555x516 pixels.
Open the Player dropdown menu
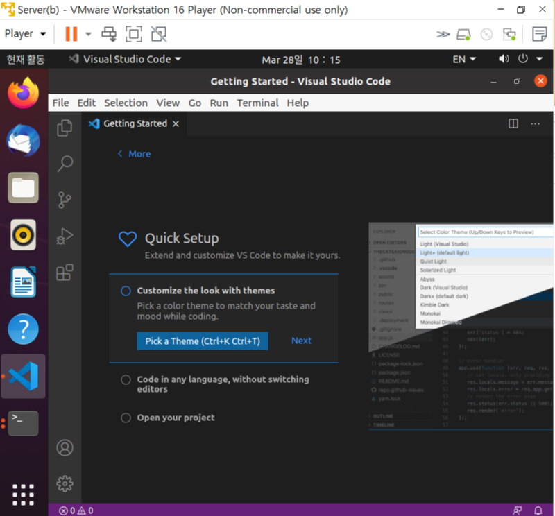point(26,33)
